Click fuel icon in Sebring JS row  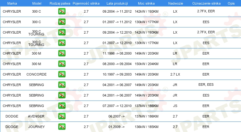(x=62, y=105)
